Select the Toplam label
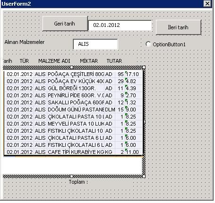215x203 pixels. [78, 182]
